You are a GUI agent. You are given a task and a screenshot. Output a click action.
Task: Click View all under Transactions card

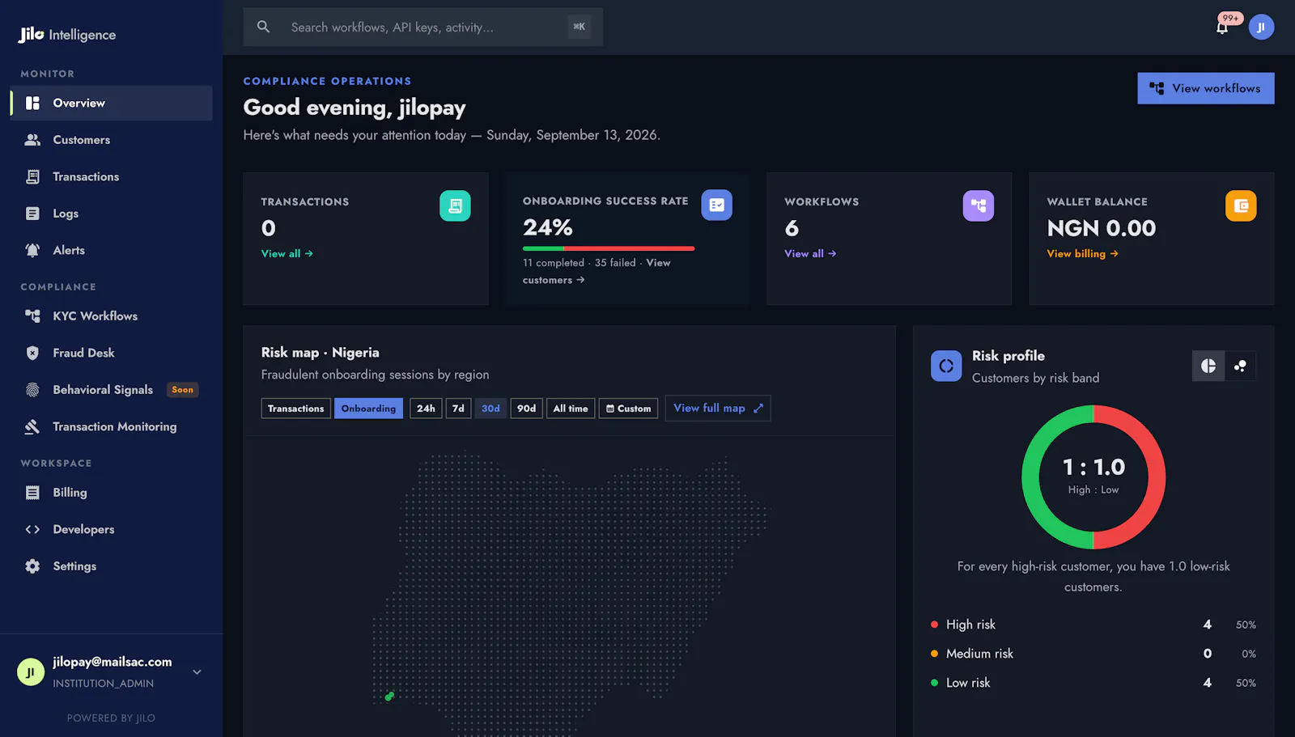tap(287, 253)
